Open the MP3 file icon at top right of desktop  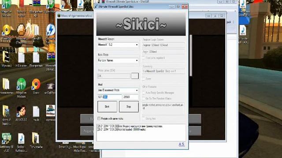(243, 4)
